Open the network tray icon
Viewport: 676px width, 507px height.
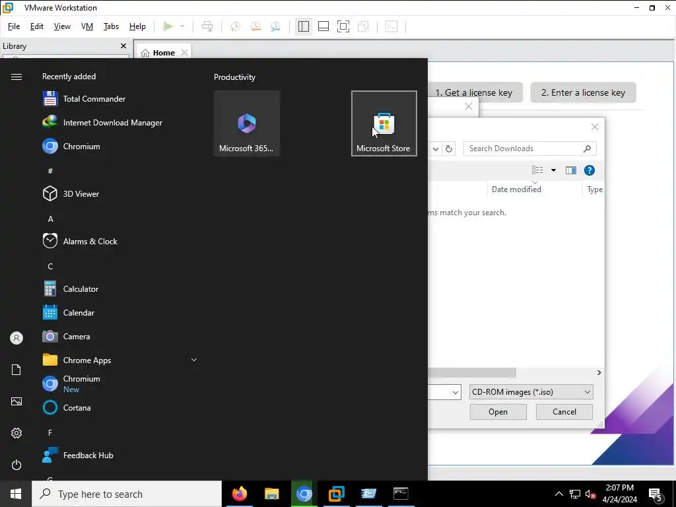[575, 494]
